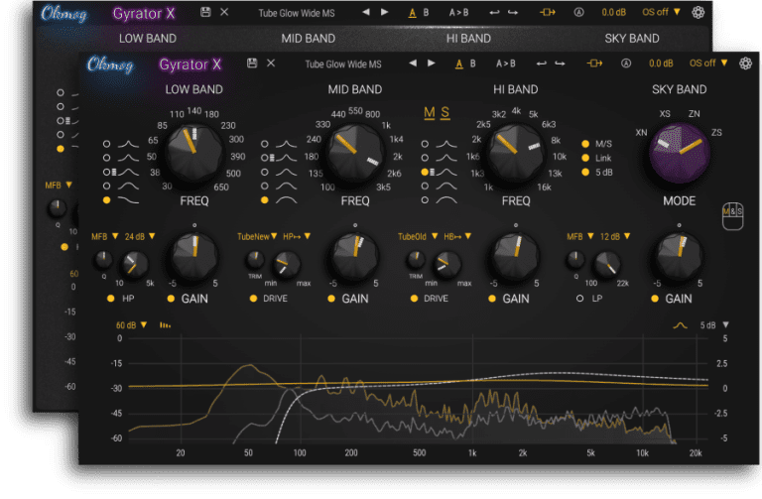This screenshot has width=762, height=499.
Task: Click the yellow routing icon, front window toolbar
Action: [594, 63]
